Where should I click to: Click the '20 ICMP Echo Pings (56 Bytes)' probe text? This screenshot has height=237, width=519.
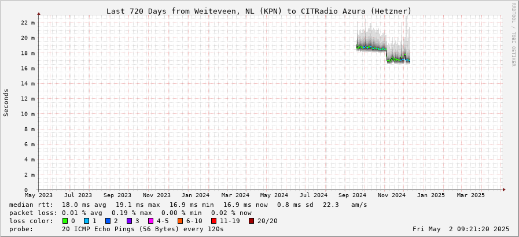coord(122,229)
